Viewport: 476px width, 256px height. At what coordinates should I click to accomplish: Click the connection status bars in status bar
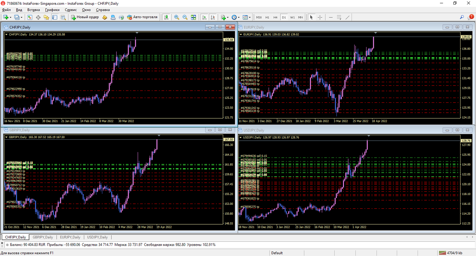point(442,253)
